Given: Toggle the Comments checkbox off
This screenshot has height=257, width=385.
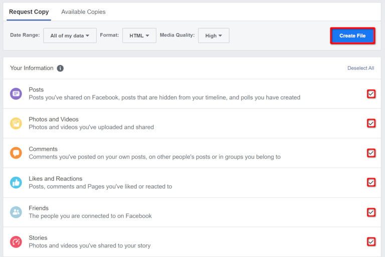Looking at the screenshot, I should [371, 153].
